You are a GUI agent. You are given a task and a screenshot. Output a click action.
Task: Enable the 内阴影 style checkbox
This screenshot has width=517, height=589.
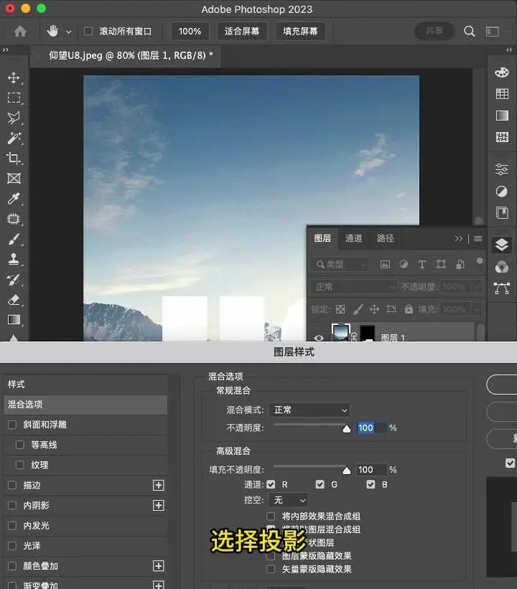pos(12,506)
